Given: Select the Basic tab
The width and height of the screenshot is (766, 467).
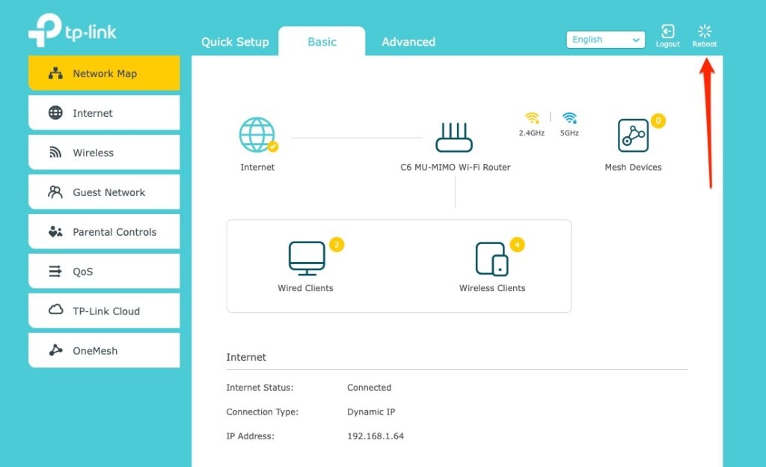Looking at the screenshot, I should click(x=322, y=41).
